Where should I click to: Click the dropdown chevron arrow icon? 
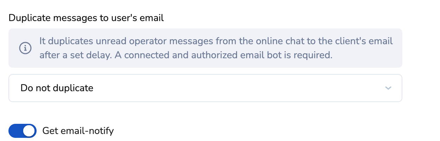(388, 88)
